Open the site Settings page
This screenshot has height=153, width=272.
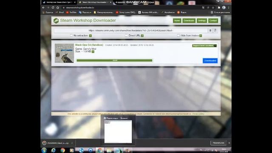[x=202, y=21]
